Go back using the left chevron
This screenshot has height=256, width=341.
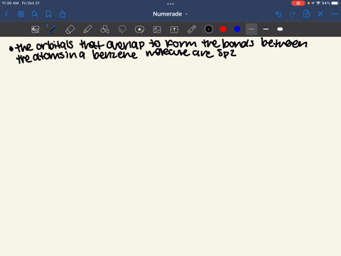pos(6,14)
